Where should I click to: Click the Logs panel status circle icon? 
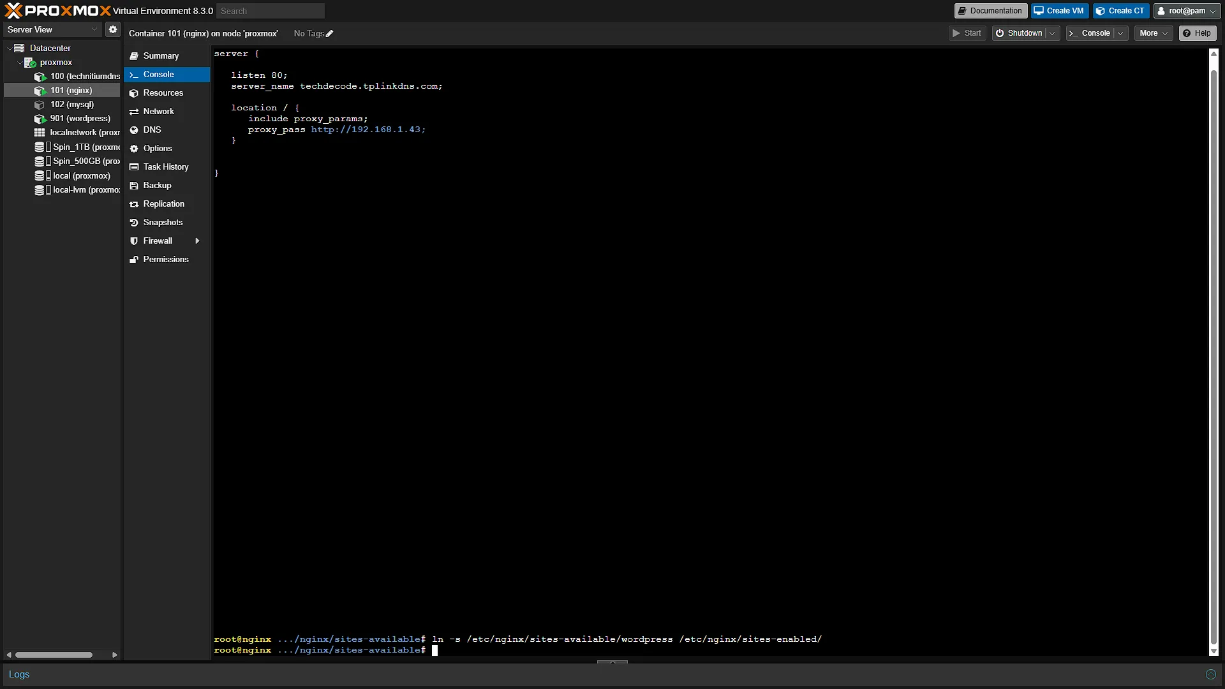click(x=1210, y=674)
